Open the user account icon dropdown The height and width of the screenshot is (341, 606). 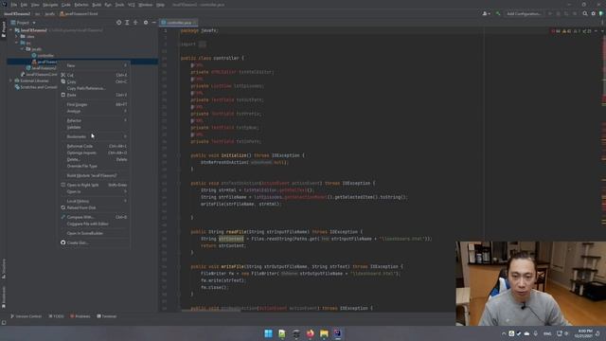486,13
